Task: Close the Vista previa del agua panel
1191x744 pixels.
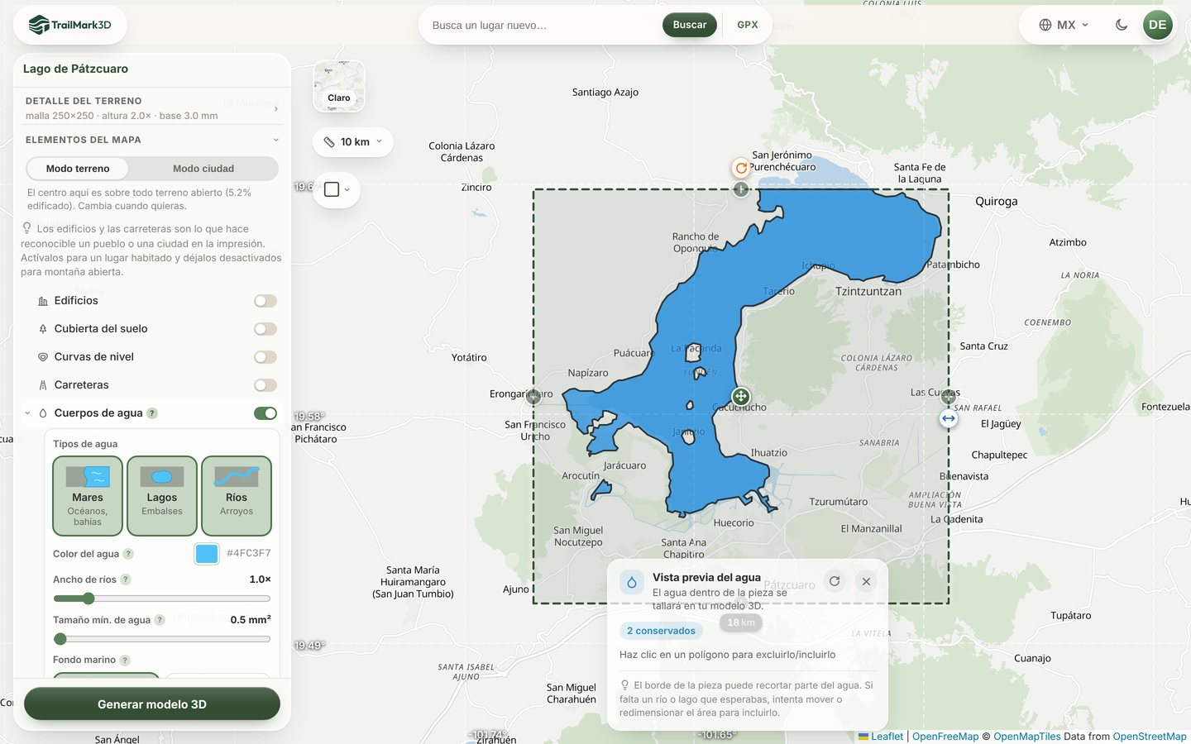Action: (866, 581)
